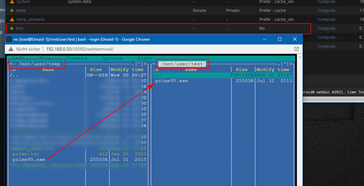Select prime95.exe in the right panel
The image size is (364, 186).
point(171,81)
